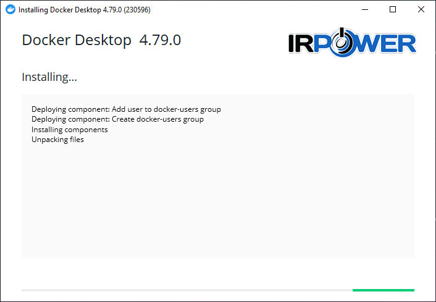The image size is (436, 302).
Task: Select the "Unpacking files" log line
Action: coord(57,140)
